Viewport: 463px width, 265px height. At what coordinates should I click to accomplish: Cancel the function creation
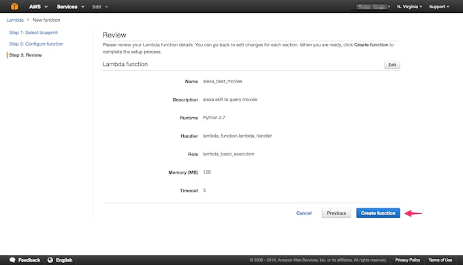pos(304,213)
